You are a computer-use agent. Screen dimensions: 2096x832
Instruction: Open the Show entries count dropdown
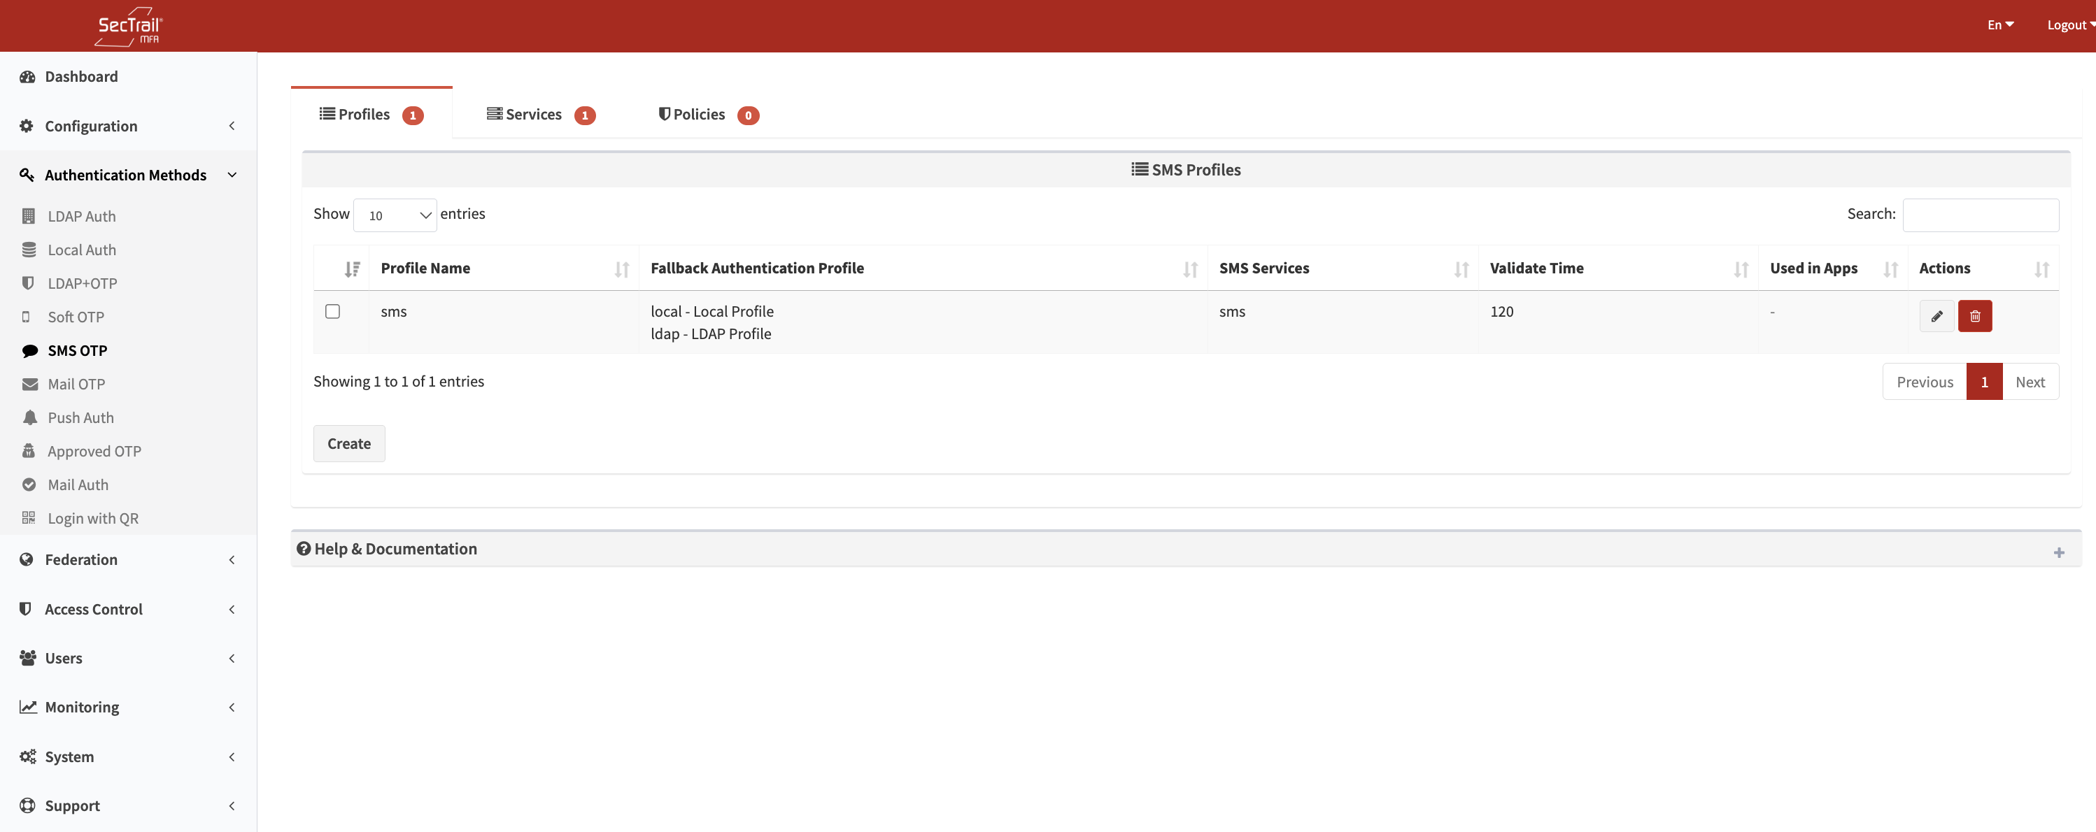[395, 215]
